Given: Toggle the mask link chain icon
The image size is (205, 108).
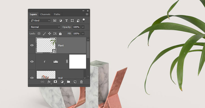Looking at the screenshot, I should tap(67, 61).
